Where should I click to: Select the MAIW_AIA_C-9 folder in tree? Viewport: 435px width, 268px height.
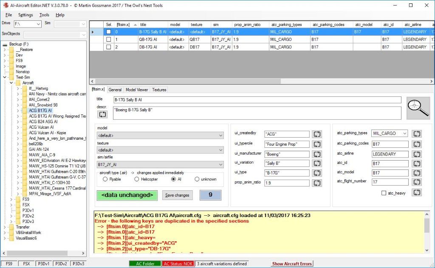[42, 155]
